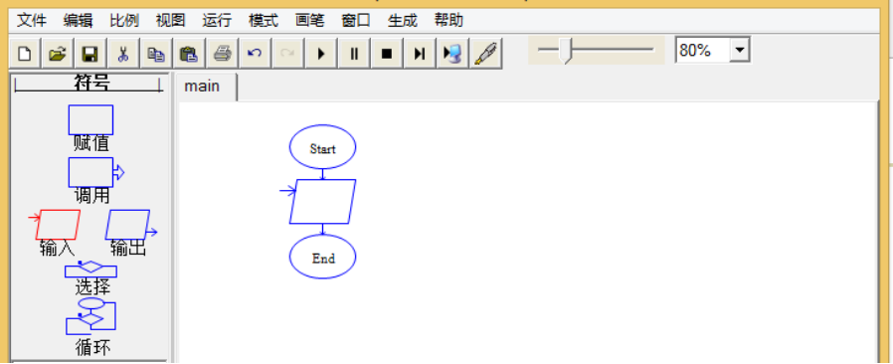This screenshot has width=893, height=364.
Task: Click the greyed-out Redo icon
Action: (287, 54)
